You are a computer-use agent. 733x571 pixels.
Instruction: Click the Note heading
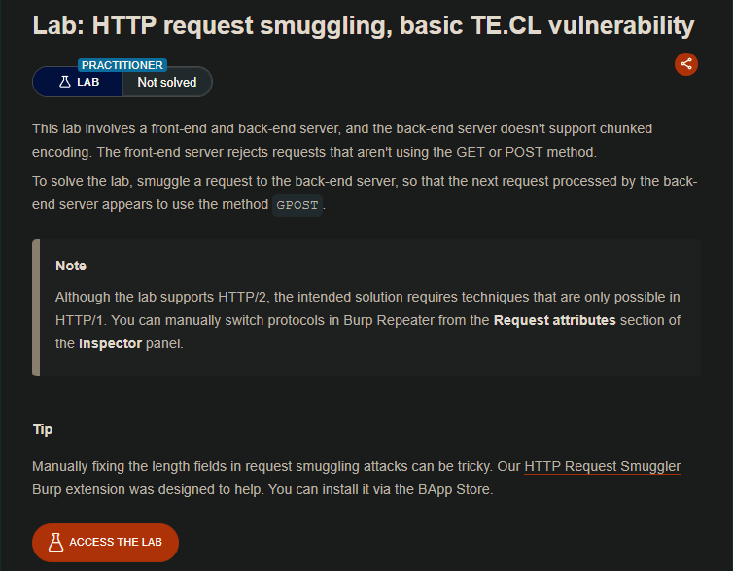coord(71,266)
